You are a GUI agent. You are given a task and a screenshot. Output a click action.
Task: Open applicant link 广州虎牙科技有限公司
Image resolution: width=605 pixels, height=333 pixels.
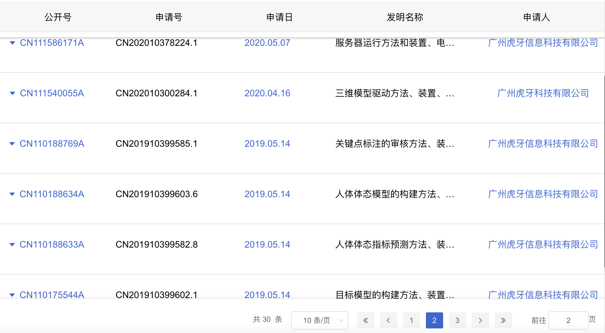(543, 93)
